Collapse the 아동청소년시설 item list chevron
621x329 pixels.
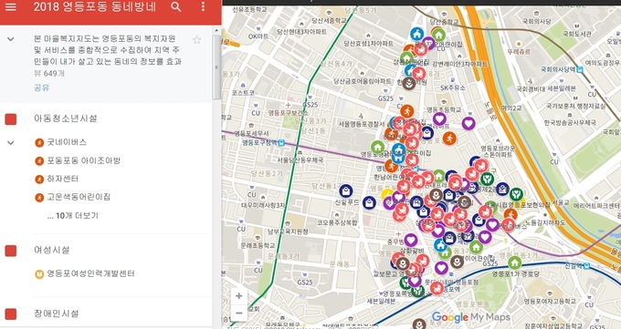click(11, 143)
